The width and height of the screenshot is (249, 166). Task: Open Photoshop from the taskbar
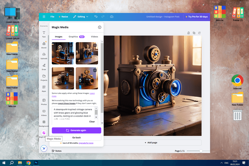[x=36, y=163]
